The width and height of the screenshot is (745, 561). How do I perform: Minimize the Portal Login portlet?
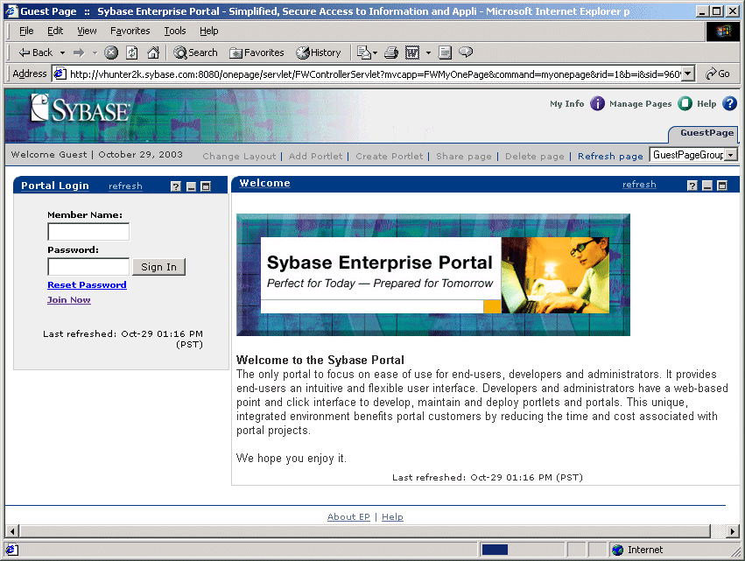pos(191,186)
